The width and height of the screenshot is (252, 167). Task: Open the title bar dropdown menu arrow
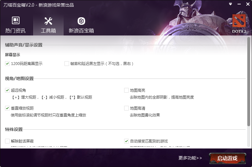click(x=231, y=4)
